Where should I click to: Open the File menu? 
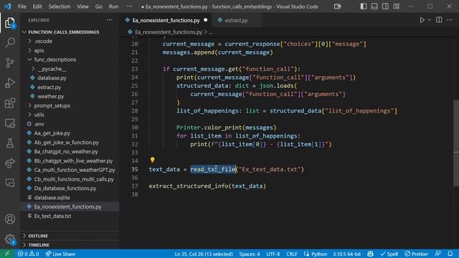point(22,6)
